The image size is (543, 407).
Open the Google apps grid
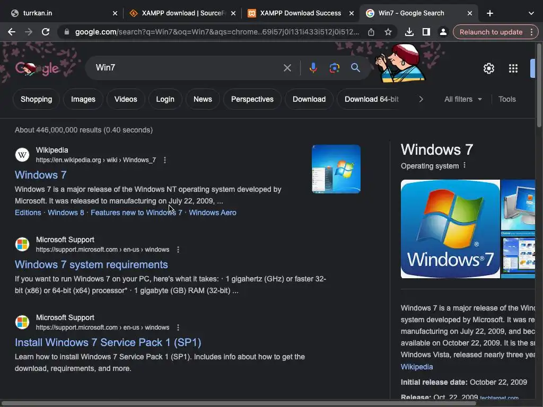click(x=513, y=68)
